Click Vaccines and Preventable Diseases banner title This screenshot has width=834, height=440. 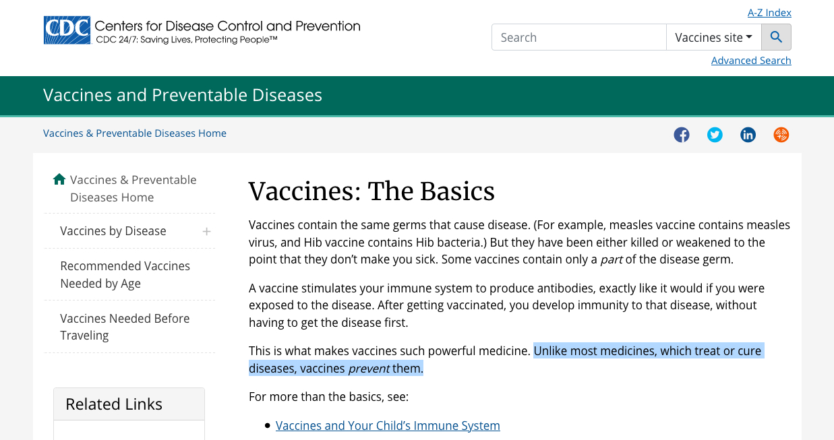point(183,96)
